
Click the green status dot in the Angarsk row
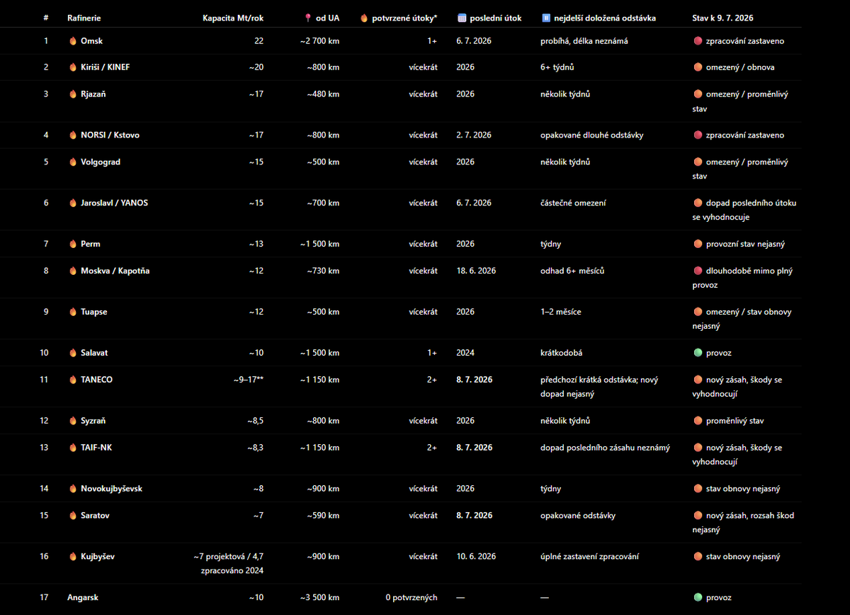click(698, 598)
